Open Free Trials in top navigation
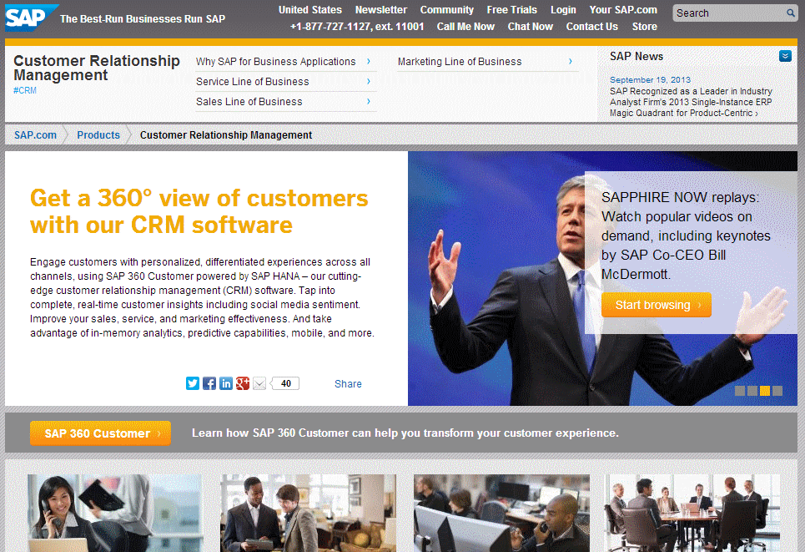Image resolution: width=805 pixels, height=552 pixels. 512,10
